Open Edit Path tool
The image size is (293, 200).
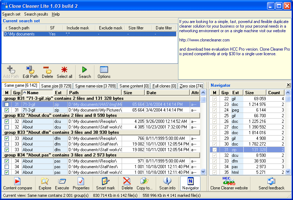30,72
